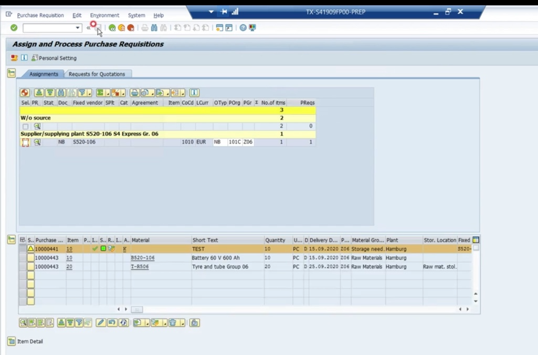Open the B520-106 material link
Screen dimensions: 538x355
143,257
